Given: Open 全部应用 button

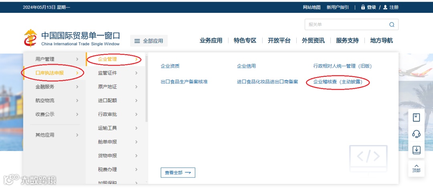Looking at the screenshot, I should coord(149,41).
